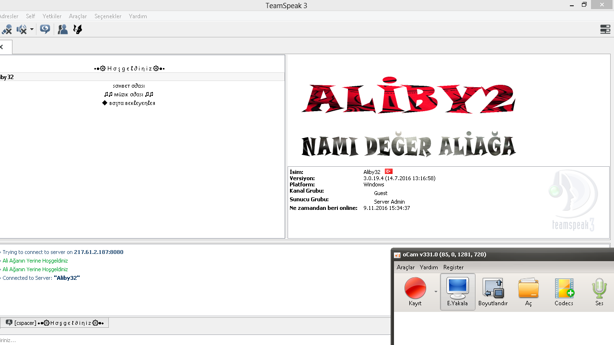Open the oCam Araçlar menu
This screenshot has height=345, width=614.
[405, 267]
